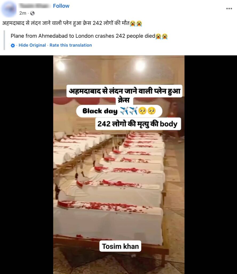Viewport: 237px width, 274px height.
Task: Click the translation settings gear icon
Action: point(13,45)
